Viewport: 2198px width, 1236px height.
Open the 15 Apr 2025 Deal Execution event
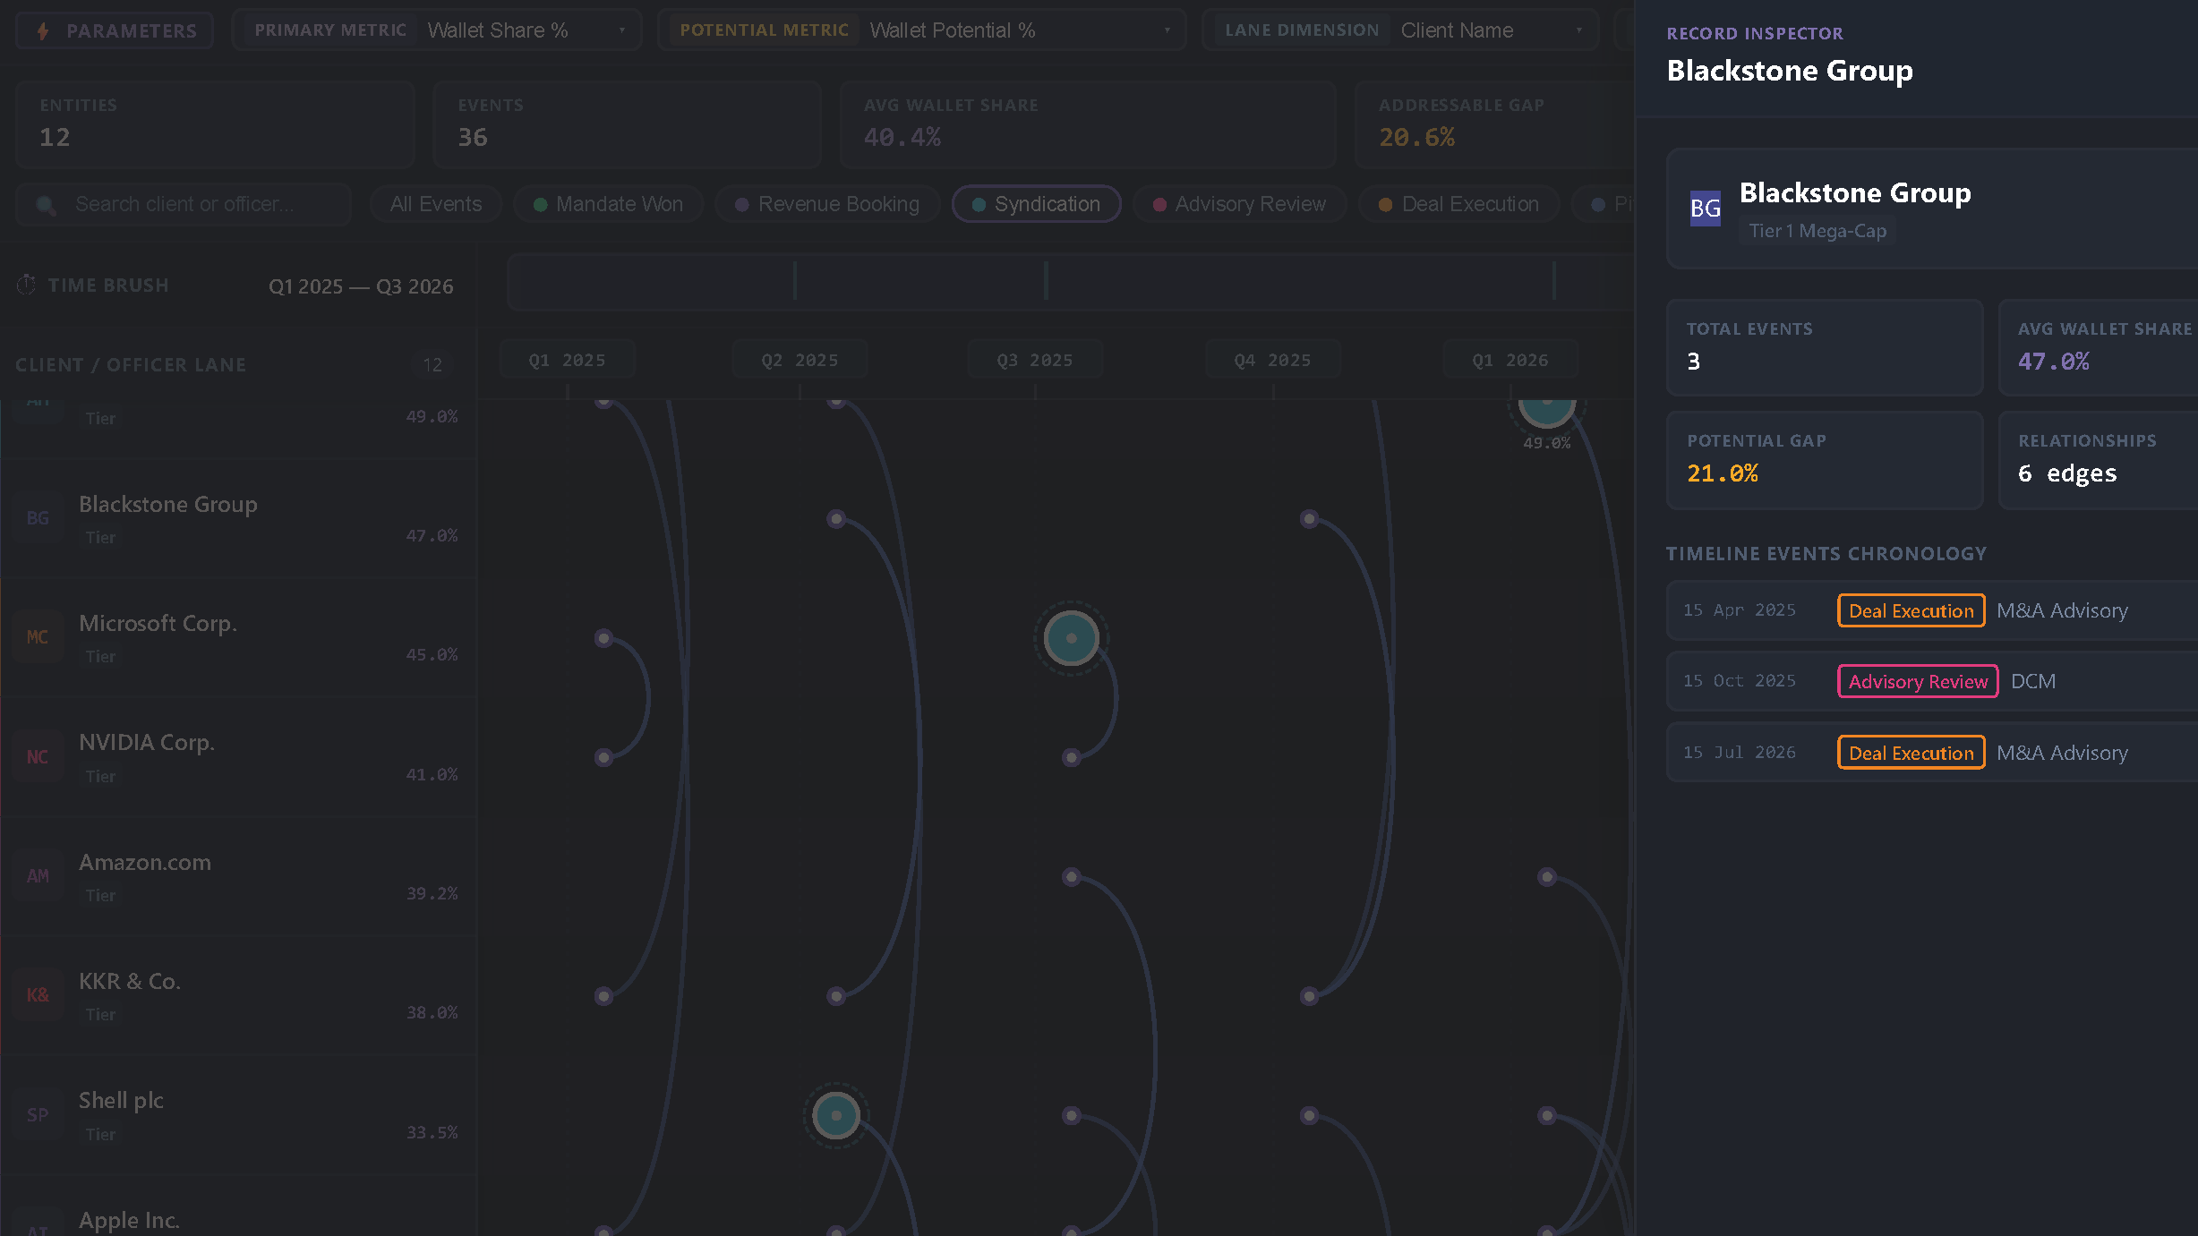click(x=1932, y=610)
